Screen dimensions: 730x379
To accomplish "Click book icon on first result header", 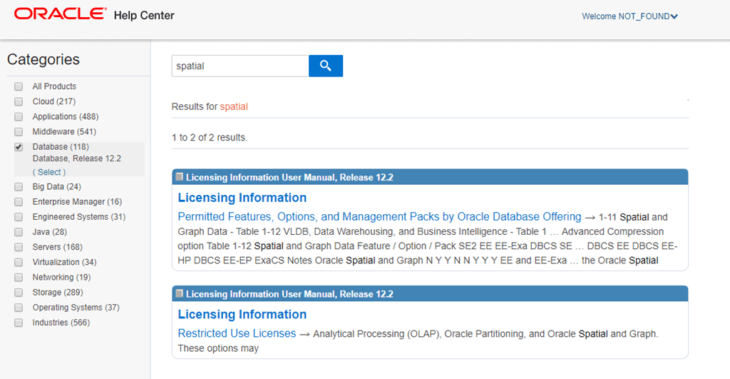I will coord(179,177).
